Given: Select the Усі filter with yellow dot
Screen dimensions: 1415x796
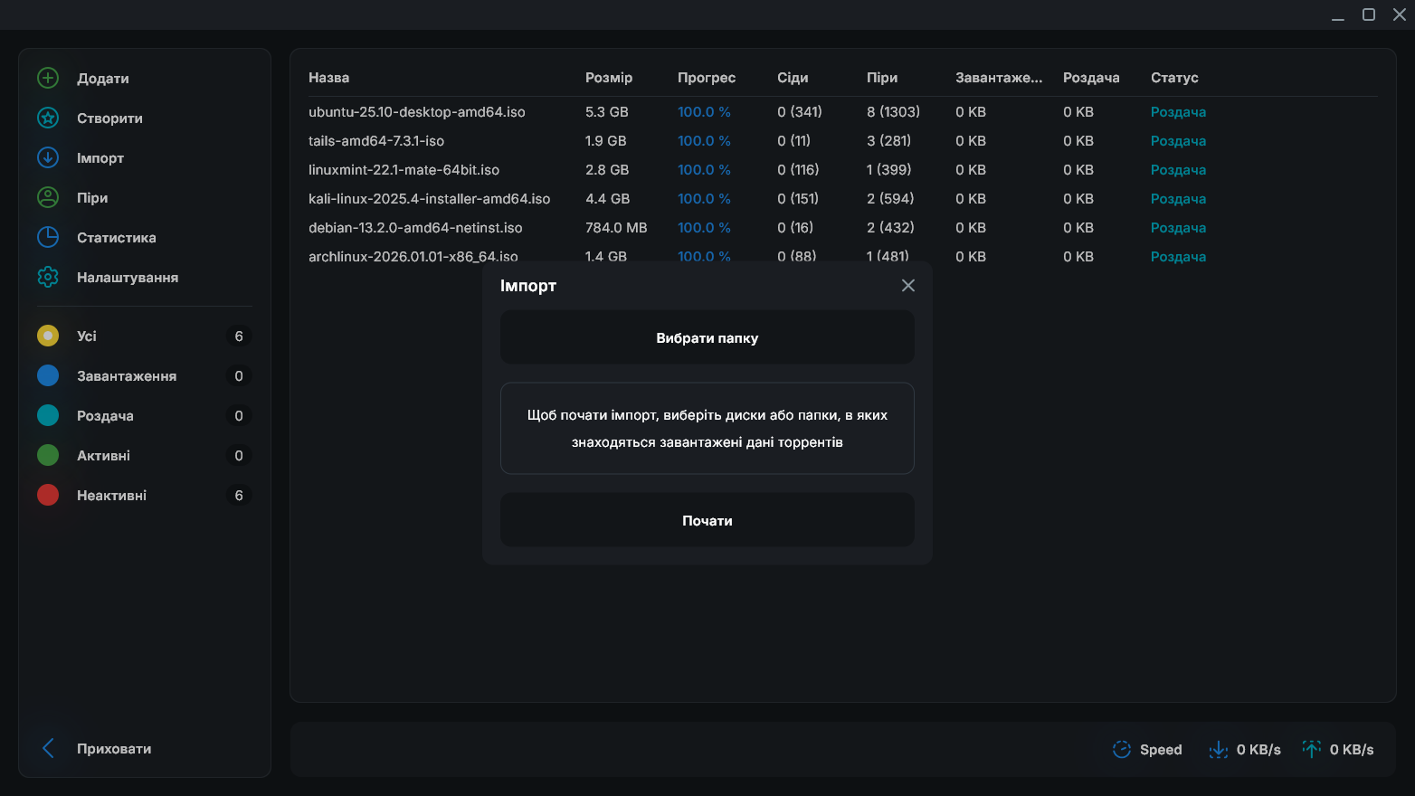Looking at the screenshot, I should click(x=48, y=336).
